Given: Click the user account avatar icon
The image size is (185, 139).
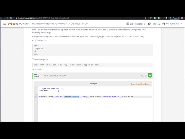Looking at the screenshot, I should coord(164,24).
